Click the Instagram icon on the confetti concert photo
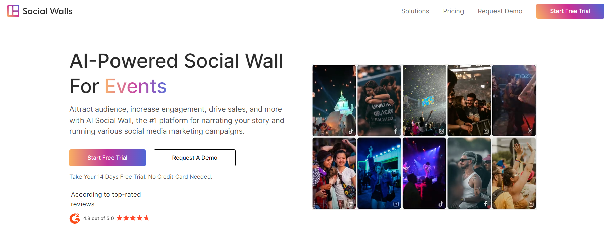 441,131
